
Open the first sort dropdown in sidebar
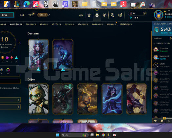pyautogui.click(x=10, y=100)
